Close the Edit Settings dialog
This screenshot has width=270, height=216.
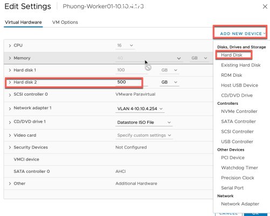265,6
